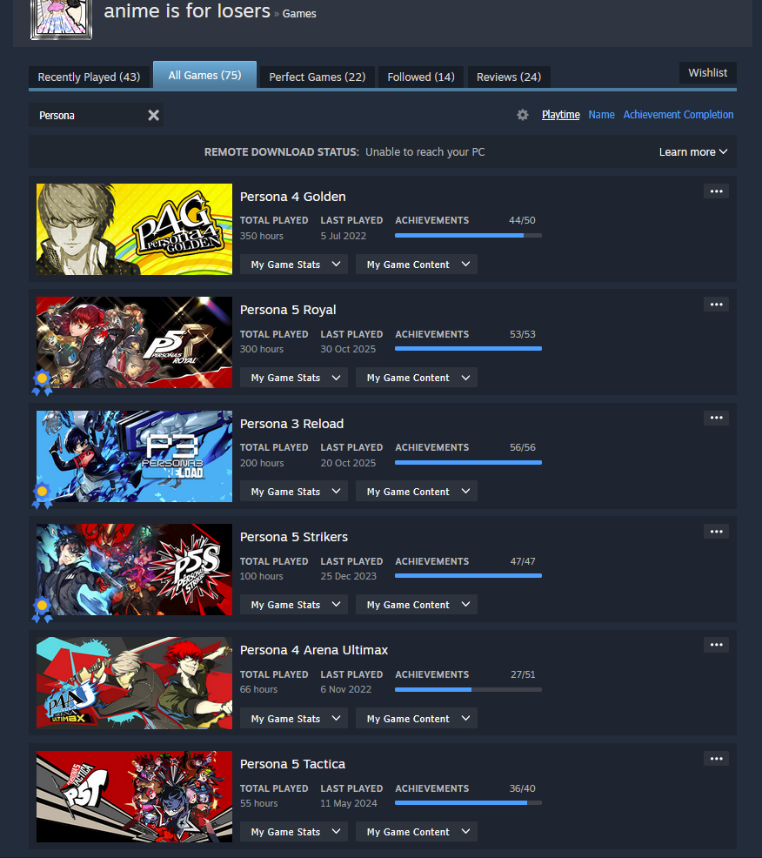Expand Learn more in remote download status
Image resolution: width=762 pixels, height=858 pixels.
tap(693, 152)
